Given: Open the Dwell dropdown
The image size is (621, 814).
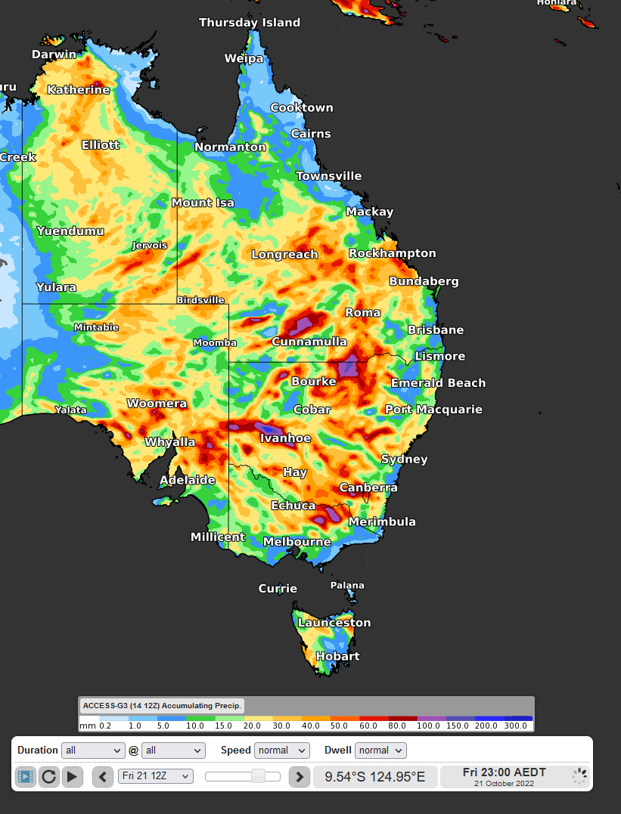Looking at the screenshot, I should tap(380, 750).
